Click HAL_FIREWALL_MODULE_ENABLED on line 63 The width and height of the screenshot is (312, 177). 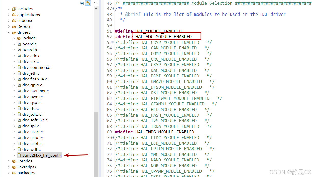(175, 98)
